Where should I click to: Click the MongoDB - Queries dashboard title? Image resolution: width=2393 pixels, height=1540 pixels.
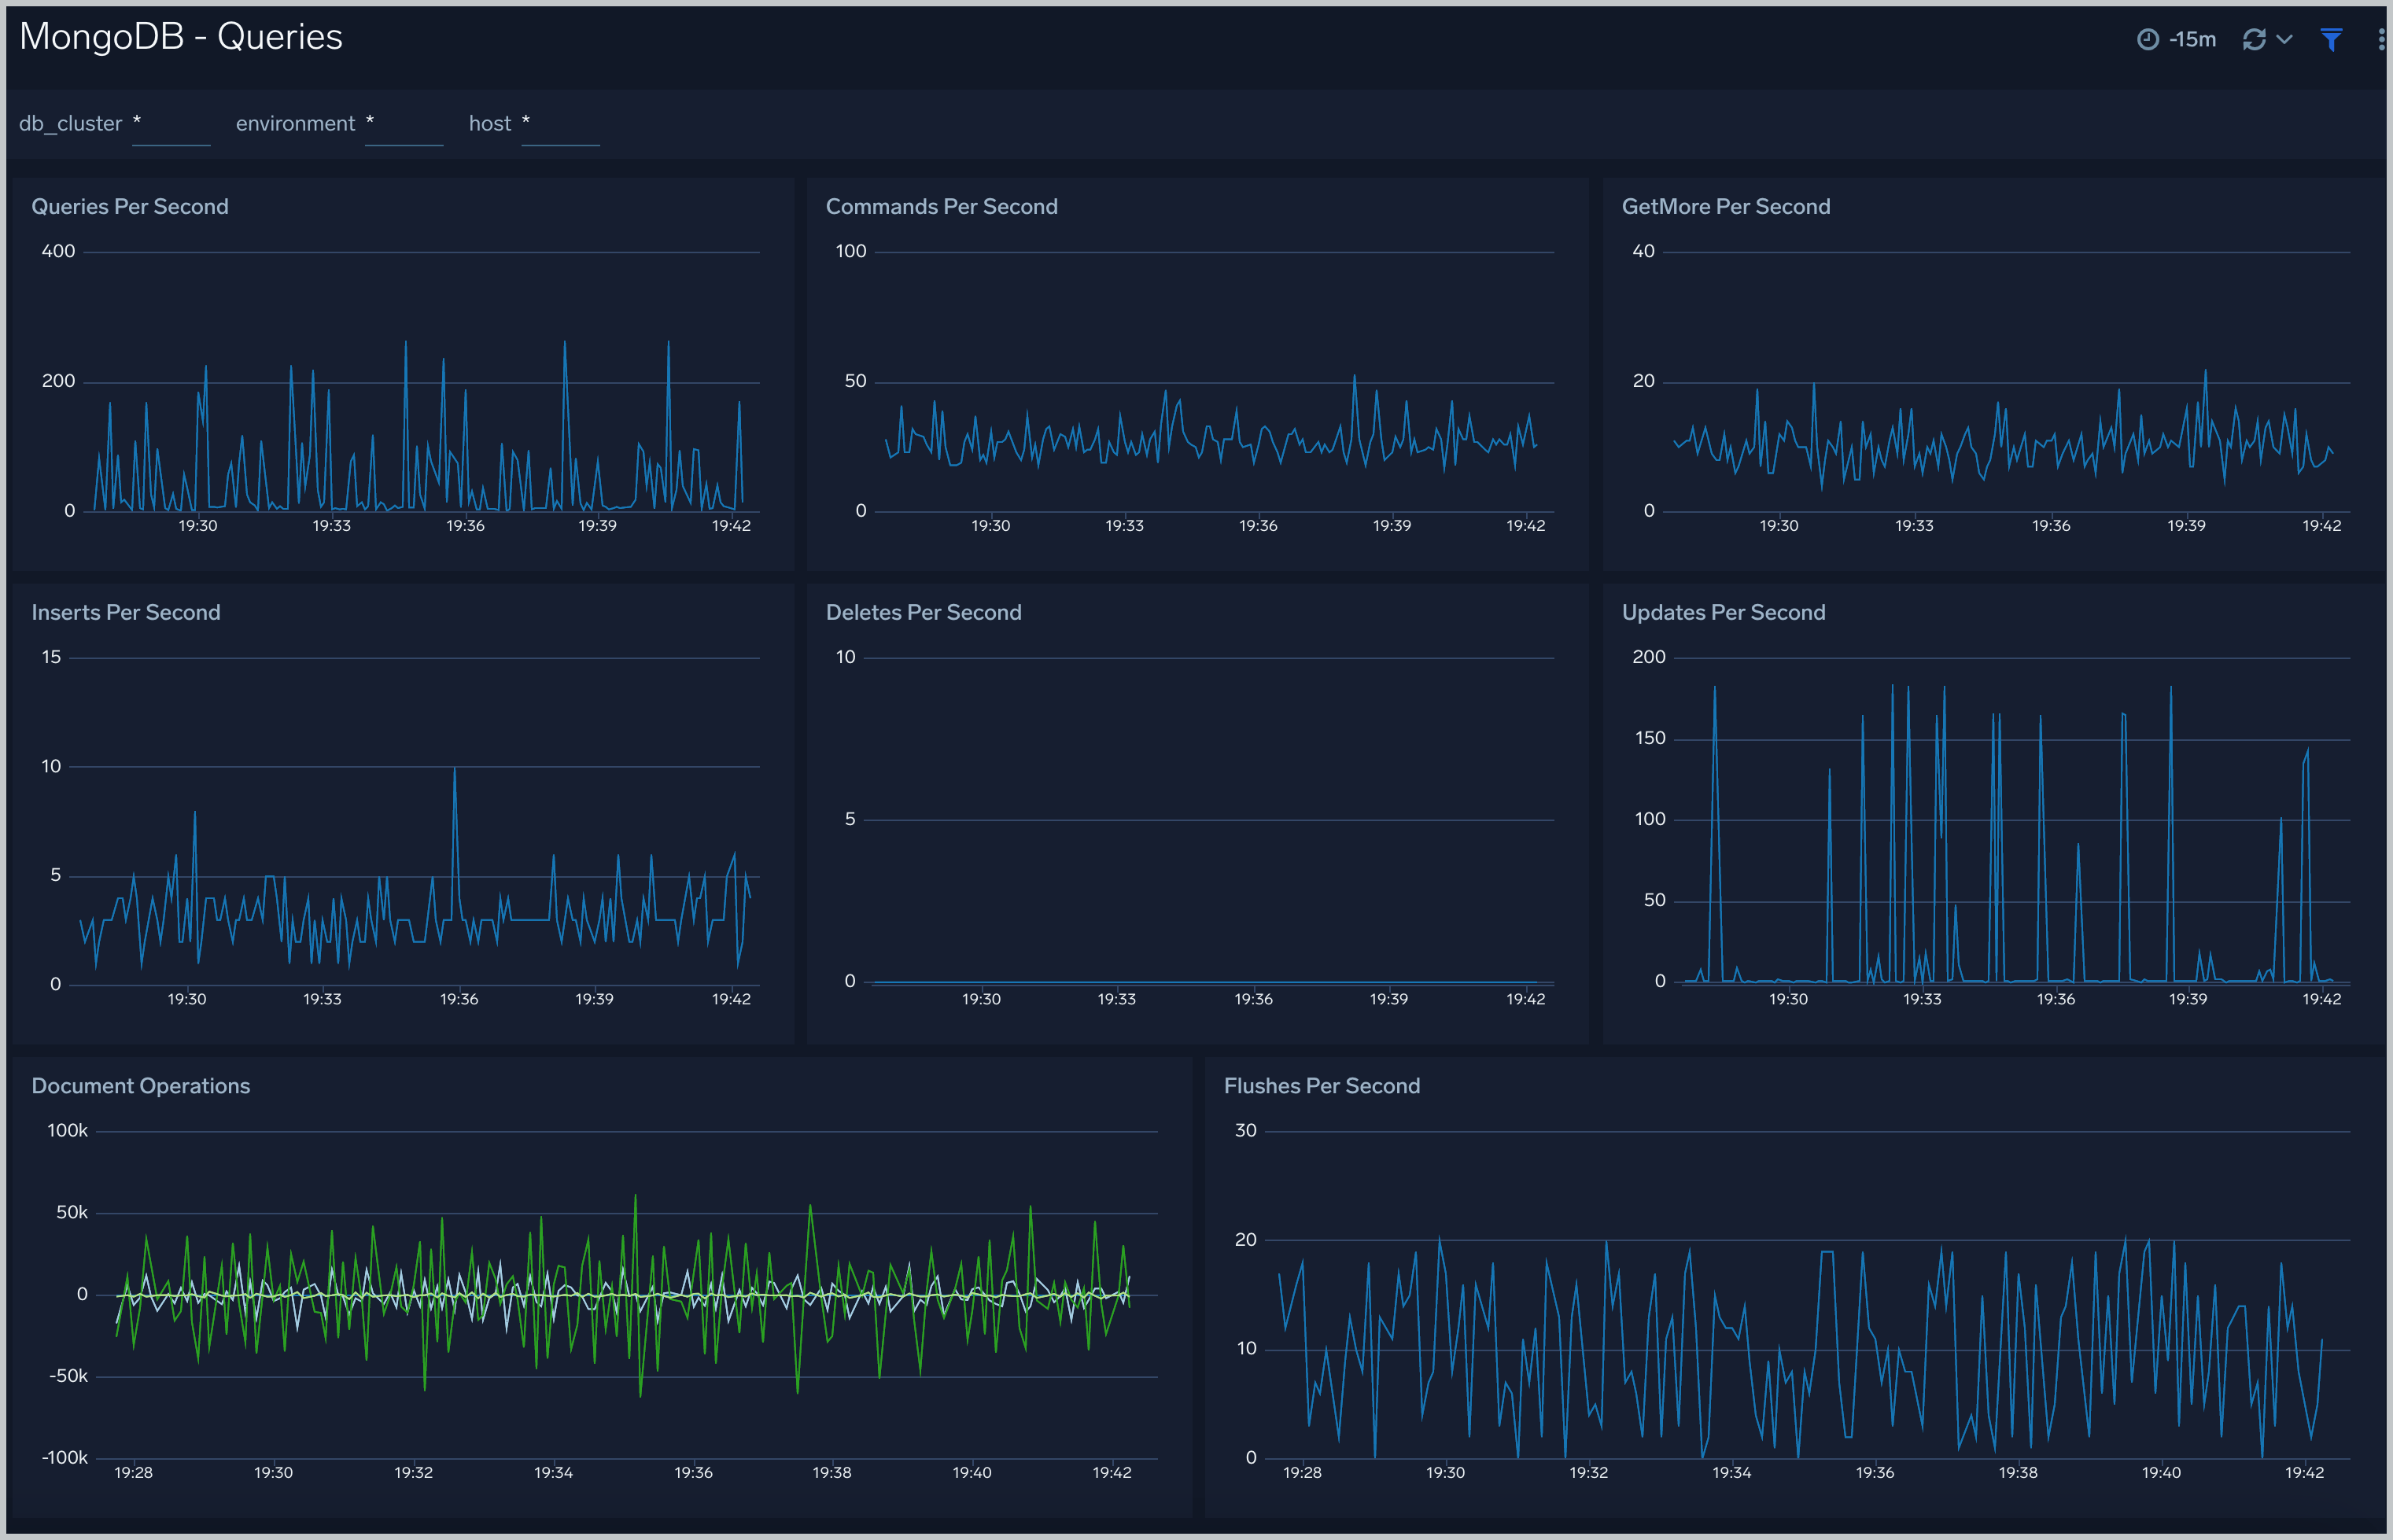[x=182, y=36]
